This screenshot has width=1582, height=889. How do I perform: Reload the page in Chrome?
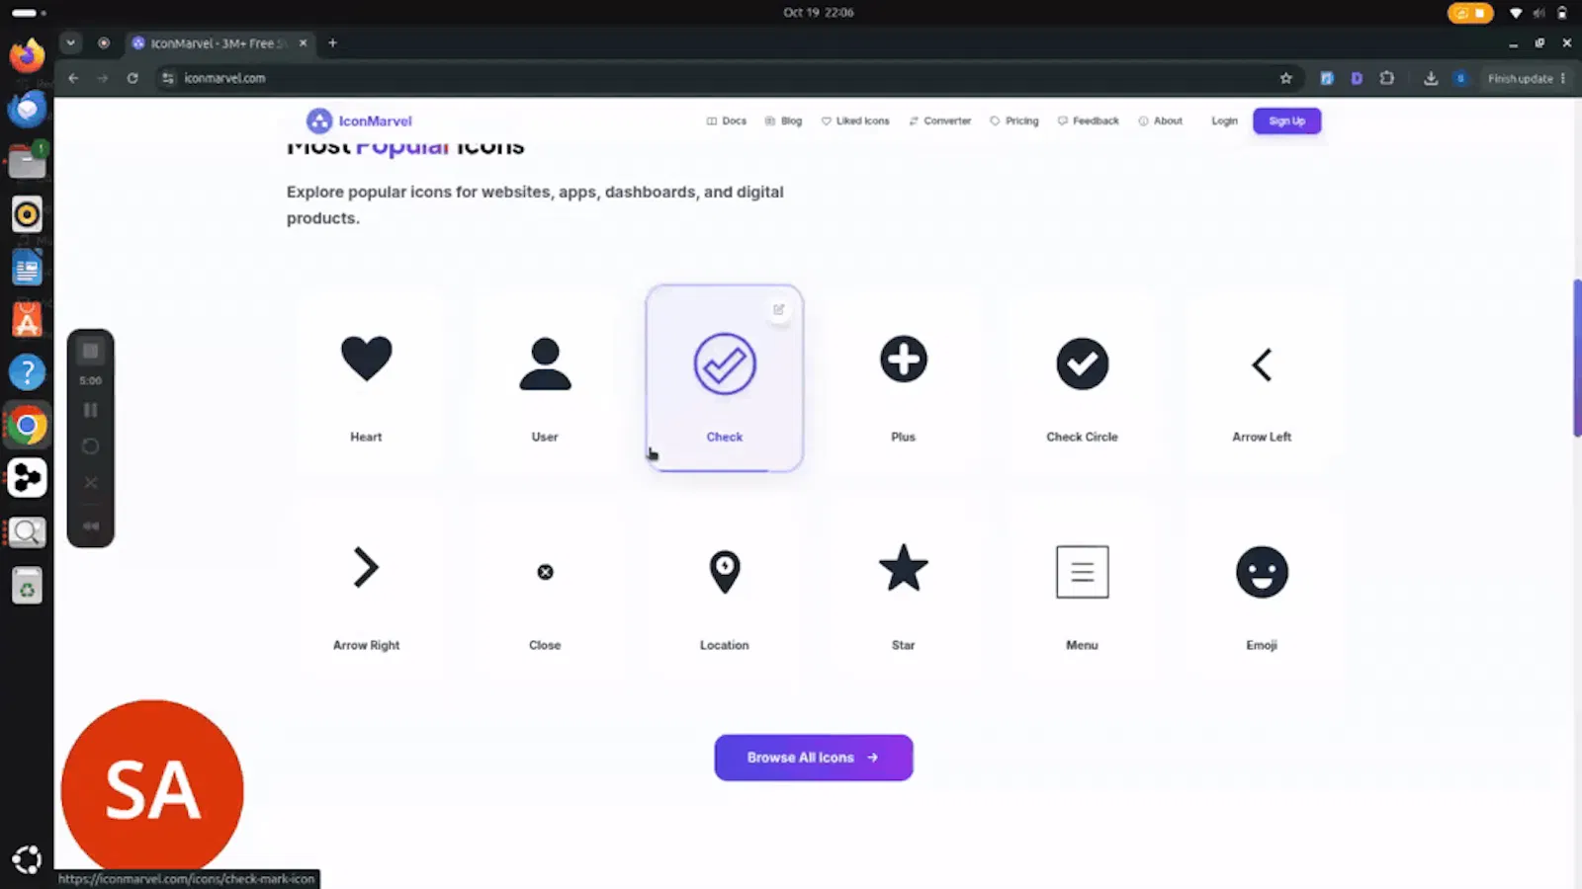click(x=132, y=78)
